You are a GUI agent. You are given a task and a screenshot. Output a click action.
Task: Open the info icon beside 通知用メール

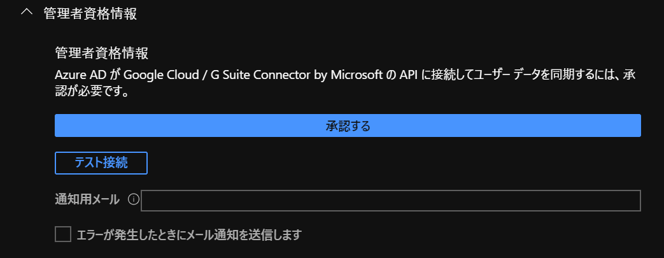click(x=133, y=200)
